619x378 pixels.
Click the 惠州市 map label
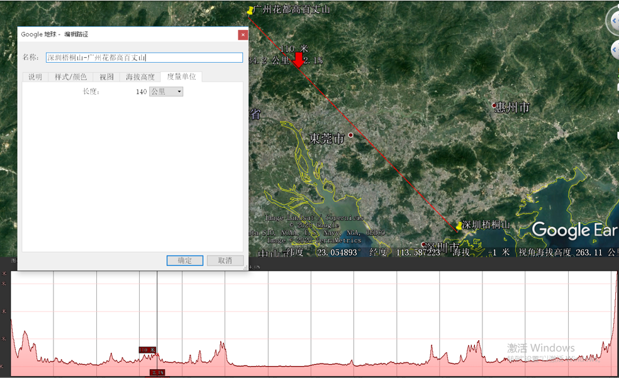pyautogui.click(x=513, y=107)
